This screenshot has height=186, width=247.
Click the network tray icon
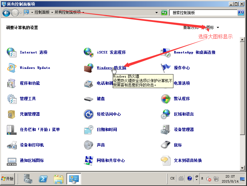(216, 179)
